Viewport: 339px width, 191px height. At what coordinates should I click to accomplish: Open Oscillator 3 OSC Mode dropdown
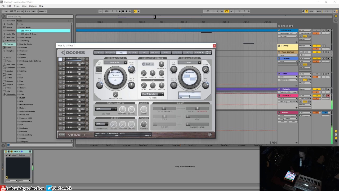click(106, 109)
